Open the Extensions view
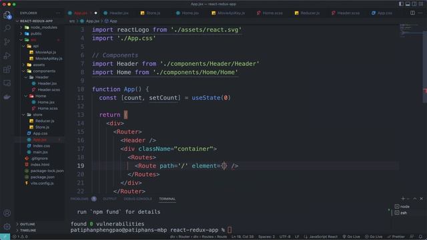Screen dimensions: 427x240 (7, 69)
